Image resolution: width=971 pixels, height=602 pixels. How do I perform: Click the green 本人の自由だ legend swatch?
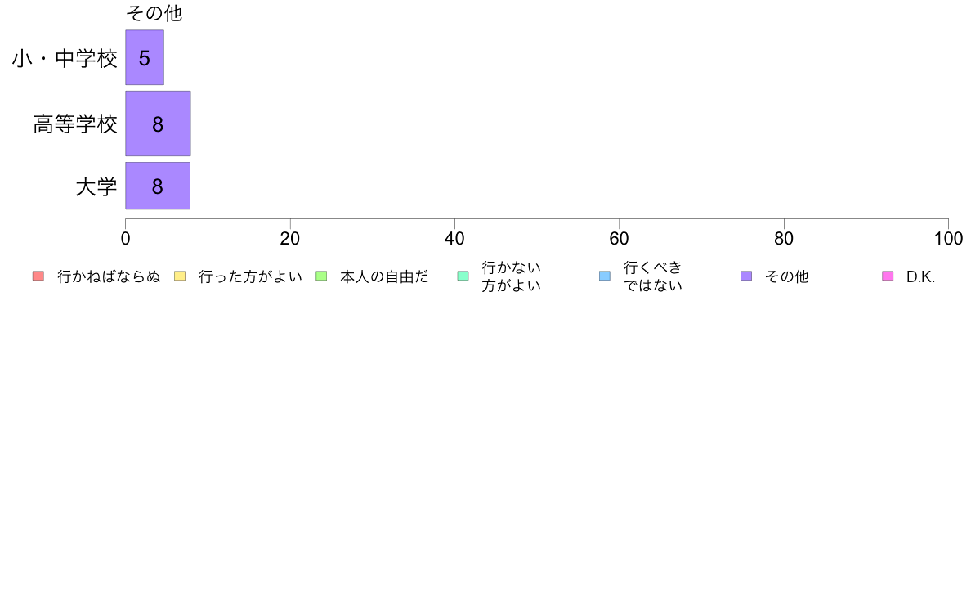(x=321, y=276)
